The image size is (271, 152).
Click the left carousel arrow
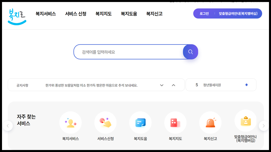[8, 126]
